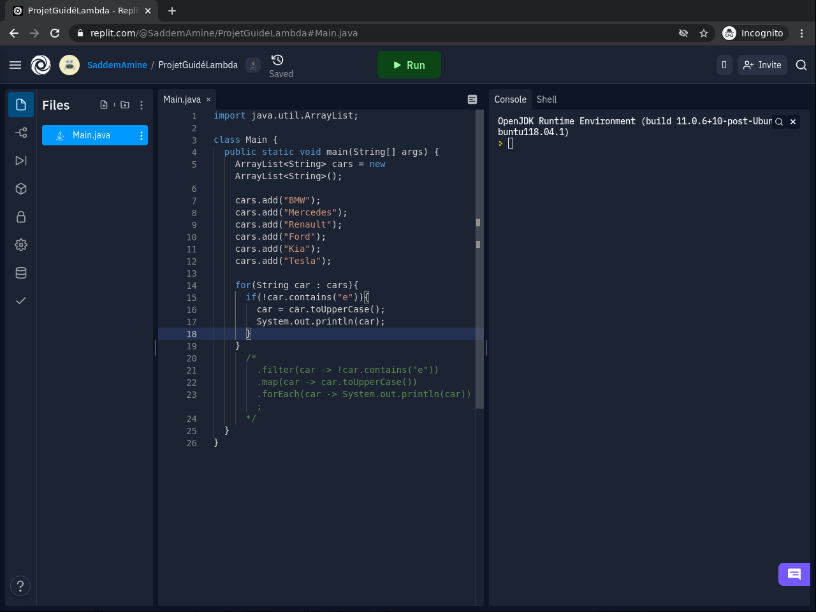Screen dimensions: 816x612
Task: Open the Files panel three-dot menu
Action: coord(142,105)
